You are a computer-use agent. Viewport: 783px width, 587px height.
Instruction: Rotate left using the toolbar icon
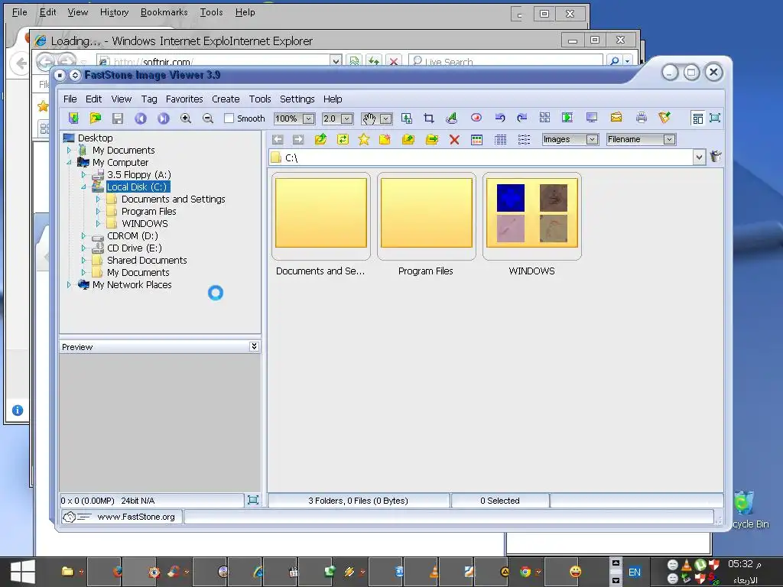[x=500, y=118]
